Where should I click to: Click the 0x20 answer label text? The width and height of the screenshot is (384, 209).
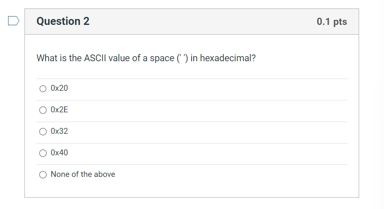pos(59,88)
